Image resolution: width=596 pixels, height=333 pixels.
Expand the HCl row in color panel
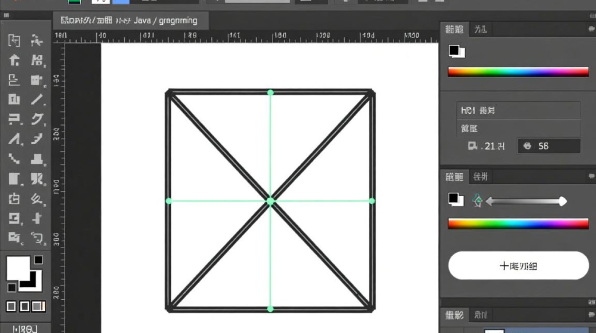518,110
